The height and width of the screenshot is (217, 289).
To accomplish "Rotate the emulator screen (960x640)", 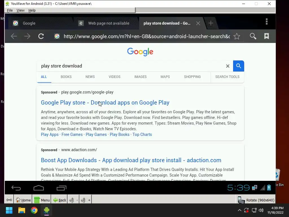I will tap(256, 200).
